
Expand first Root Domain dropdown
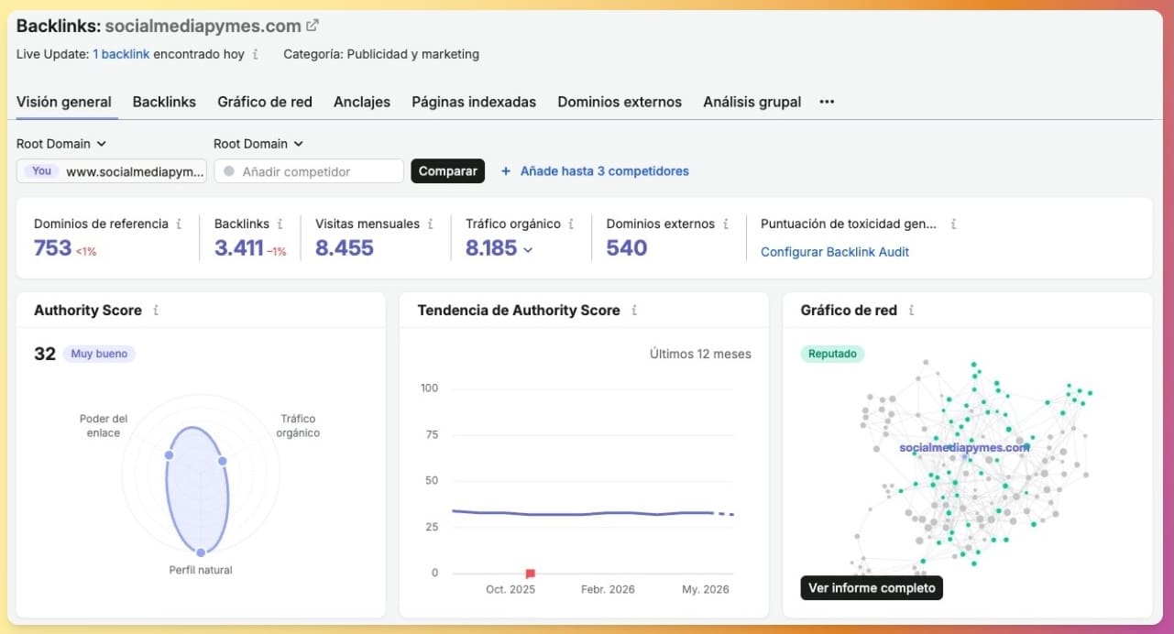[61, 144]
